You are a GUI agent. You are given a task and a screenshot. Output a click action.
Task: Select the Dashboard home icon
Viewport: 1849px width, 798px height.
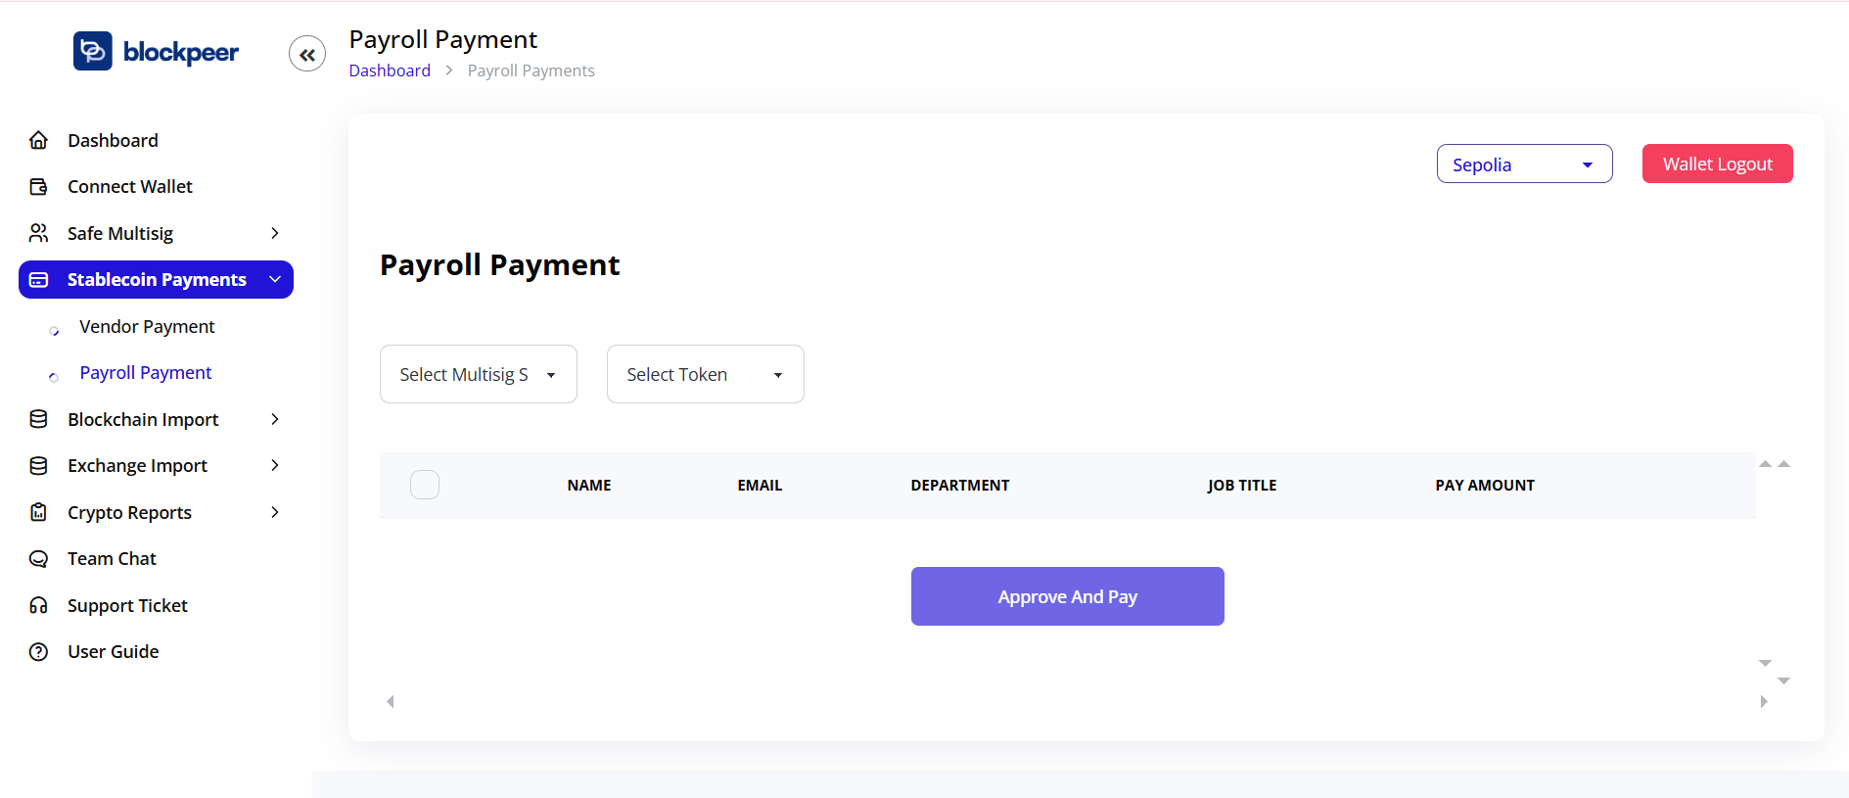pyautogui.click(x=38, y=139)
